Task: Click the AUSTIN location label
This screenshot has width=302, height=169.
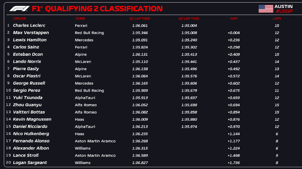Action: (x=283, y=6)
